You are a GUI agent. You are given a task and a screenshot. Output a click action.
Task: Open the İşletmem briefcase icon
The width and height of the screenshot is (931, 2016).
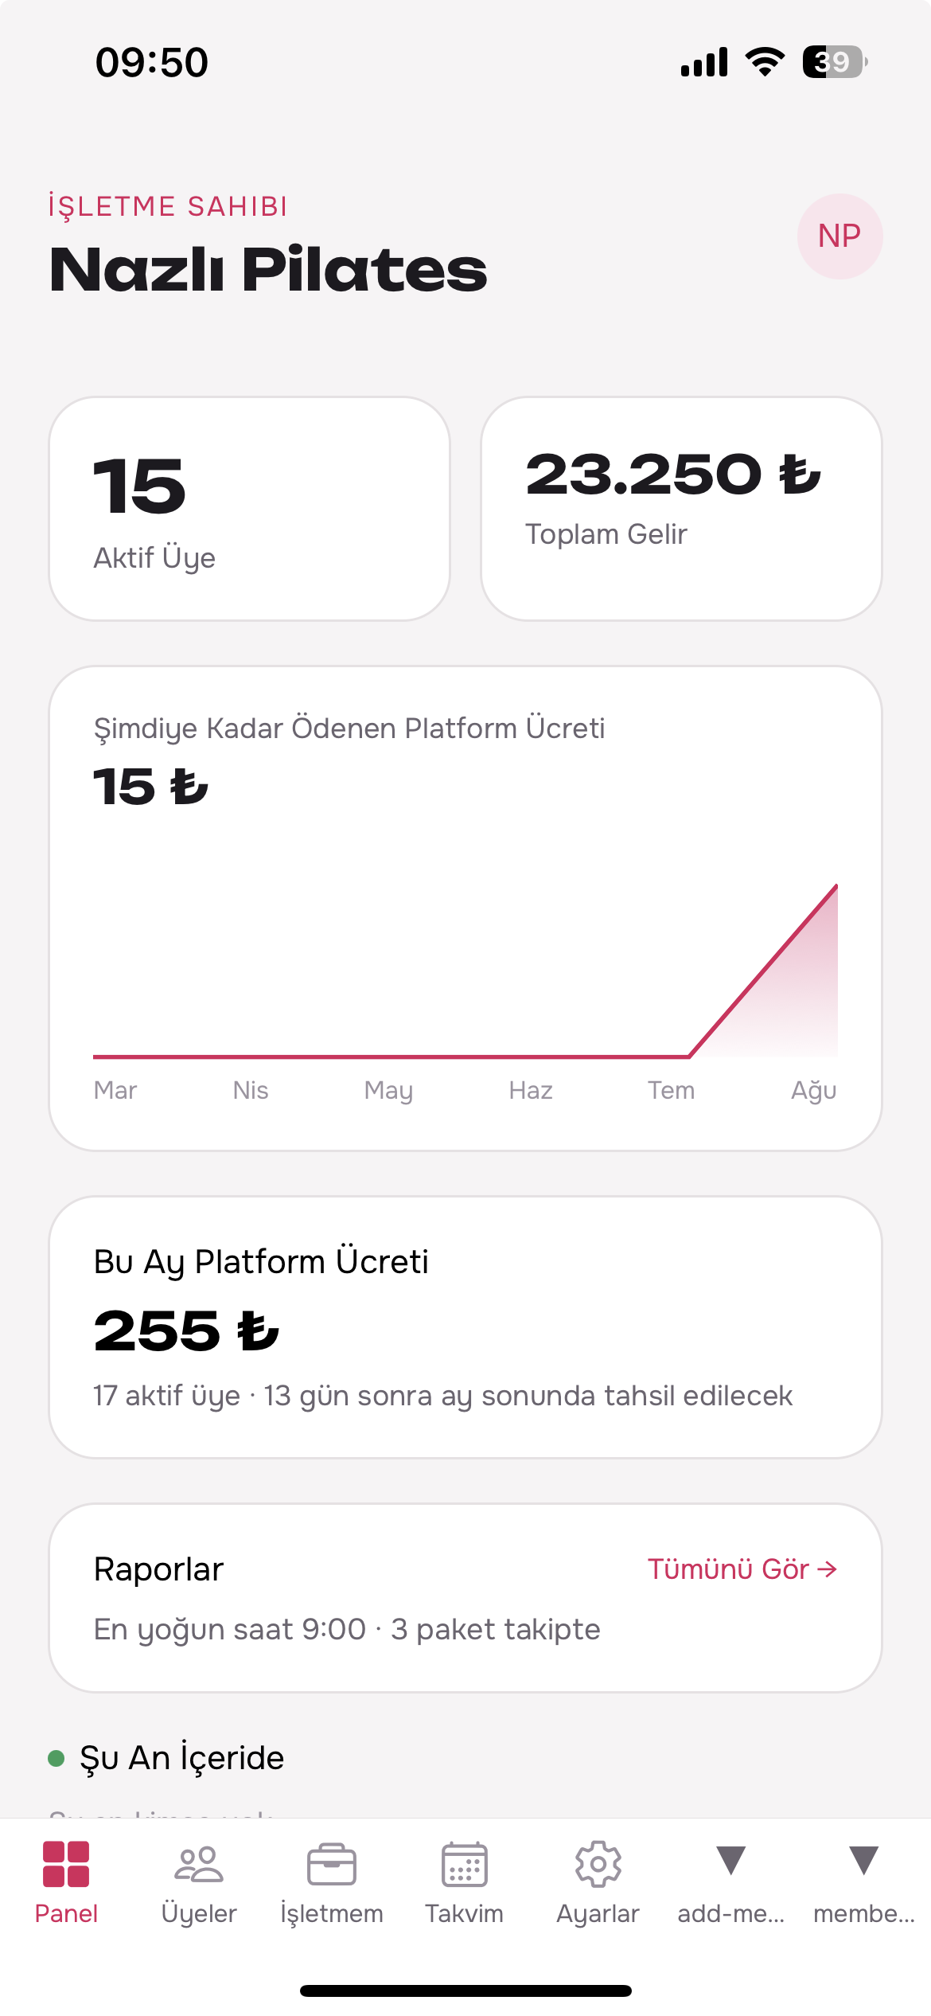(x=331, y=1864)
